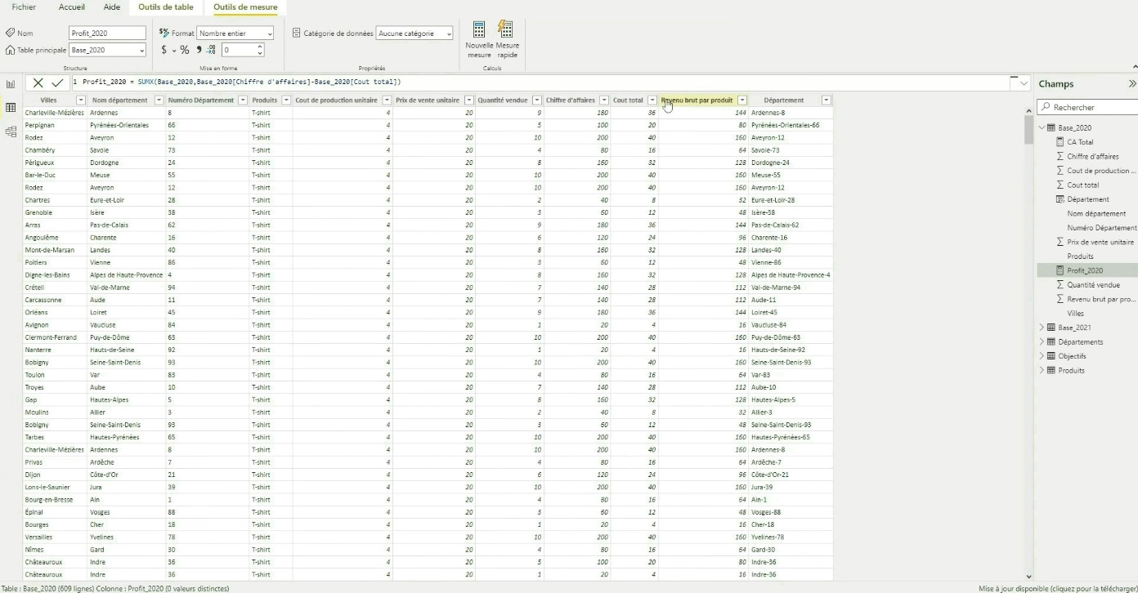
Task: Open the Fichier menu
Action: [24, 7]
